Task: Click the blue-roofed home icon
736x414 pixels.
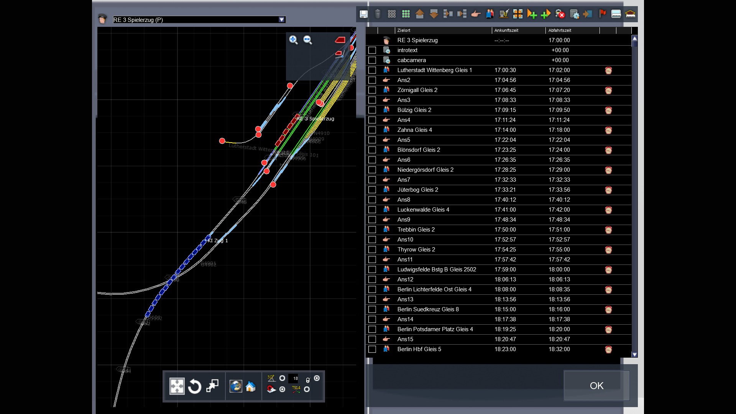Action: tap(251, 386)
